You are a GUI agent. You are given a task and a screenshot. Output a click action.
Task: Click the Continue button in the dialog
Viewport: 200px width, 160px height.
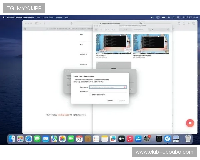click(x=121, y=100)
